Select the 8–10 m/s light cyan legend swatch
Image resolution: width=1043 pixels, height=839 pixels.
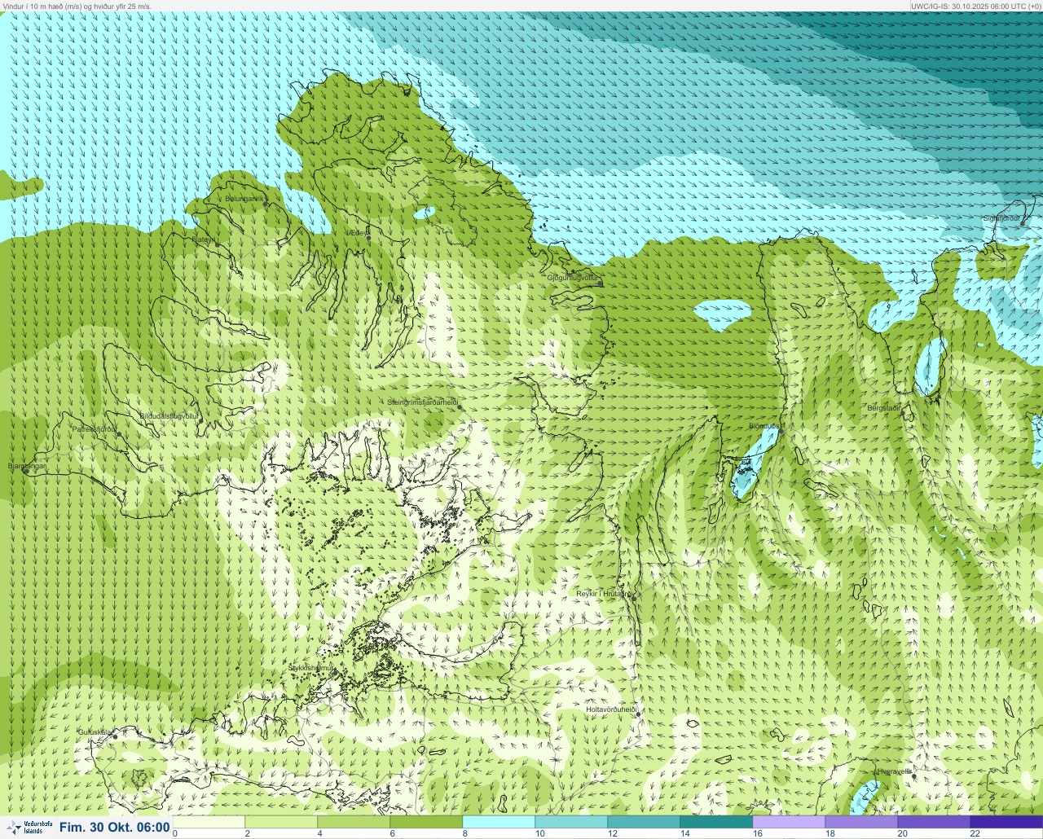[499, 822]
